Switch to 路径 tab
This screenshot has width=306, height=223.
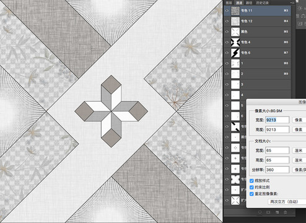tap(249, 2)
